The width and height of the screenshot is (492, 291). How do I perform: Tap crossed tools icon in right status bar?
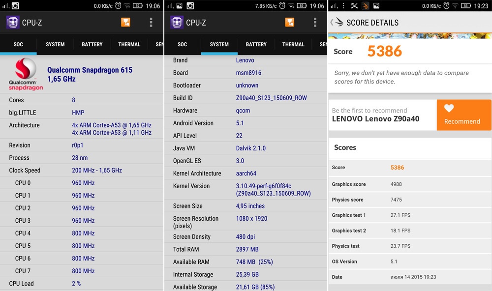[x=354, y=5]
